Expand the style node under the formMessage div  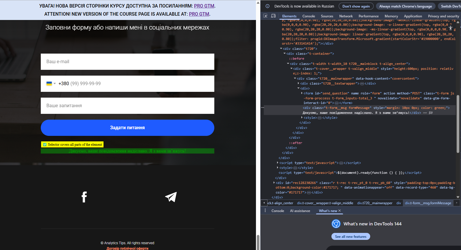point(302,118)
